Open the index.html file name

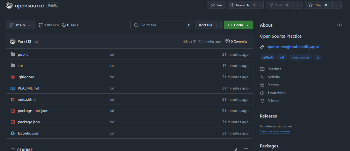tap(26, 99)
